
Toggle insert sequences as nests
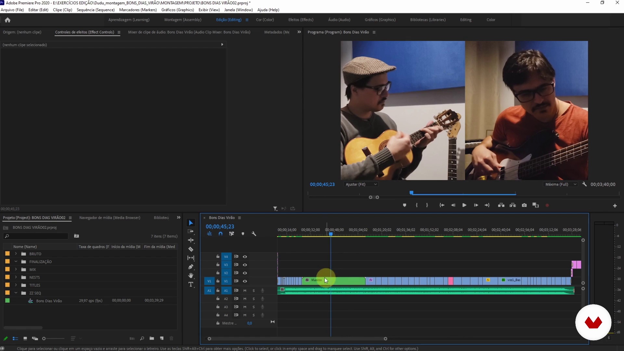tap(209, 234)
